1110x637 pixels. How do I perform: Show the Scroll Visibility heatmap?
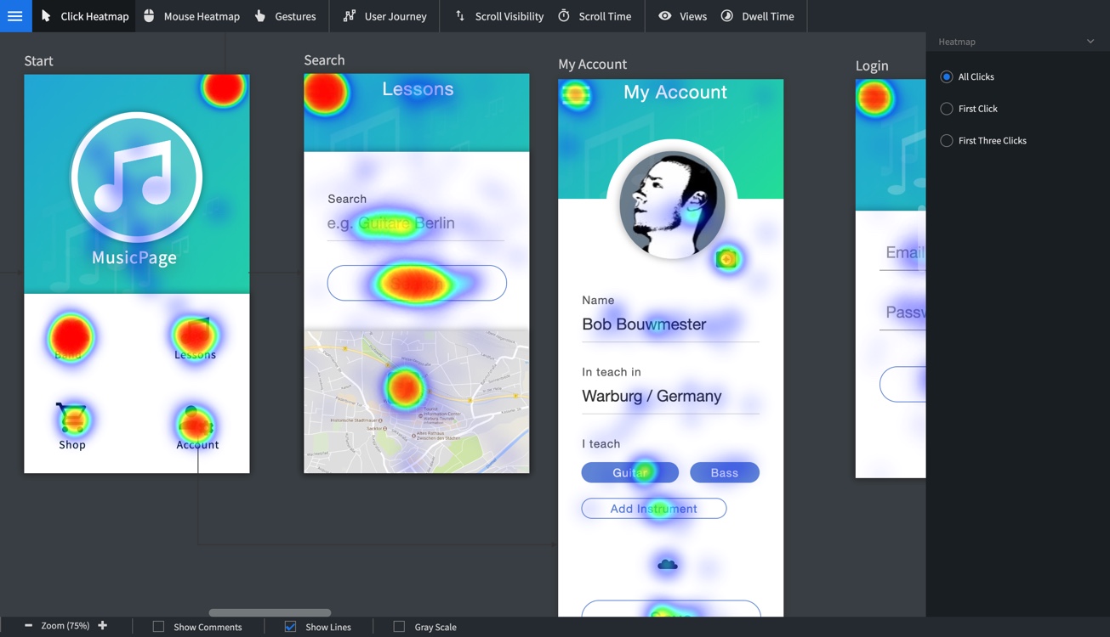[x=499, y=16]
